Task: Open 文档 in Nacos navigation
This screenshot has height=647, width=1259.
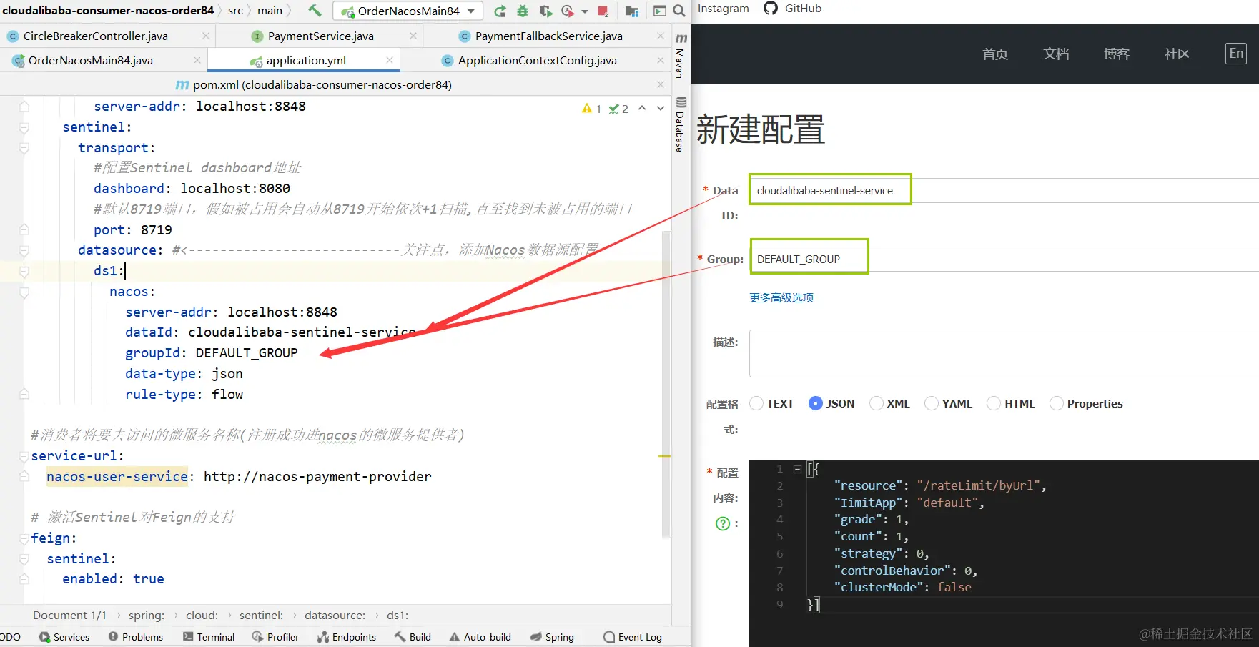Action: [x=1055, y=54]
